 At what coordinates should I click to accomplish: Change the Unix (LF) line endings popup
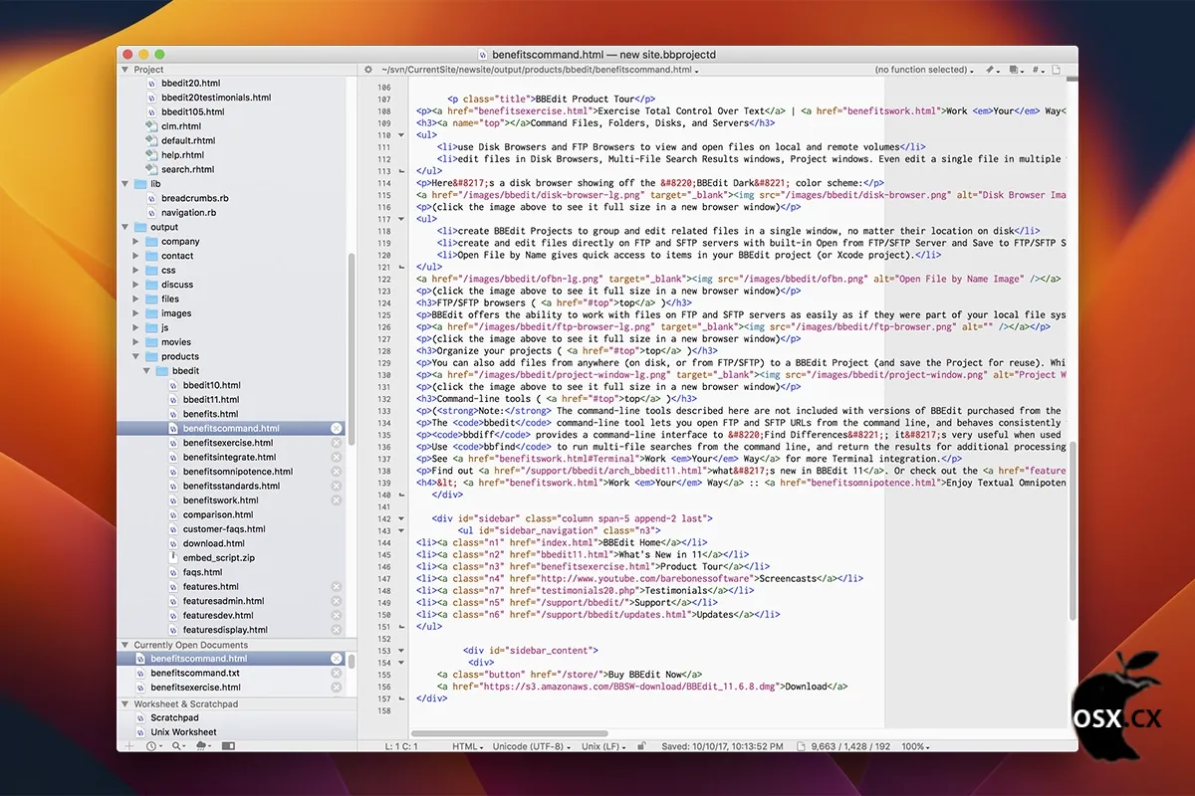pyautogui.click(x=605, y=745)
